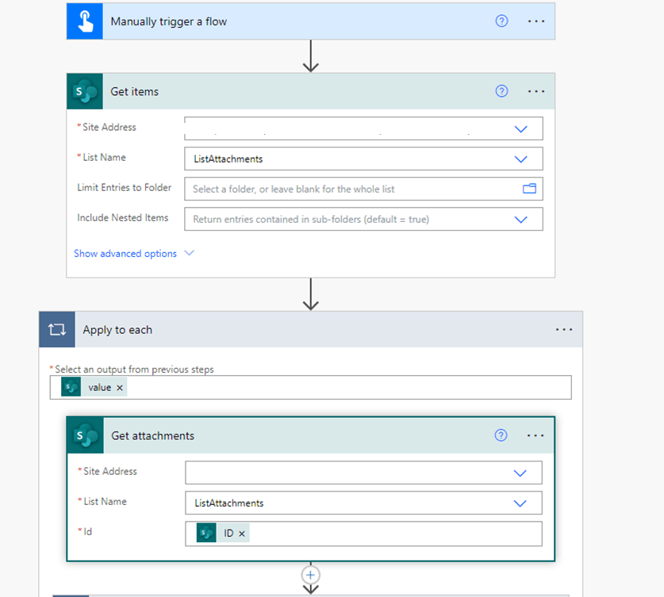This screenshot has width=664, height=597.
Task: Select ListAttachments text in Get items List Name
Action: tap(228, 159)
